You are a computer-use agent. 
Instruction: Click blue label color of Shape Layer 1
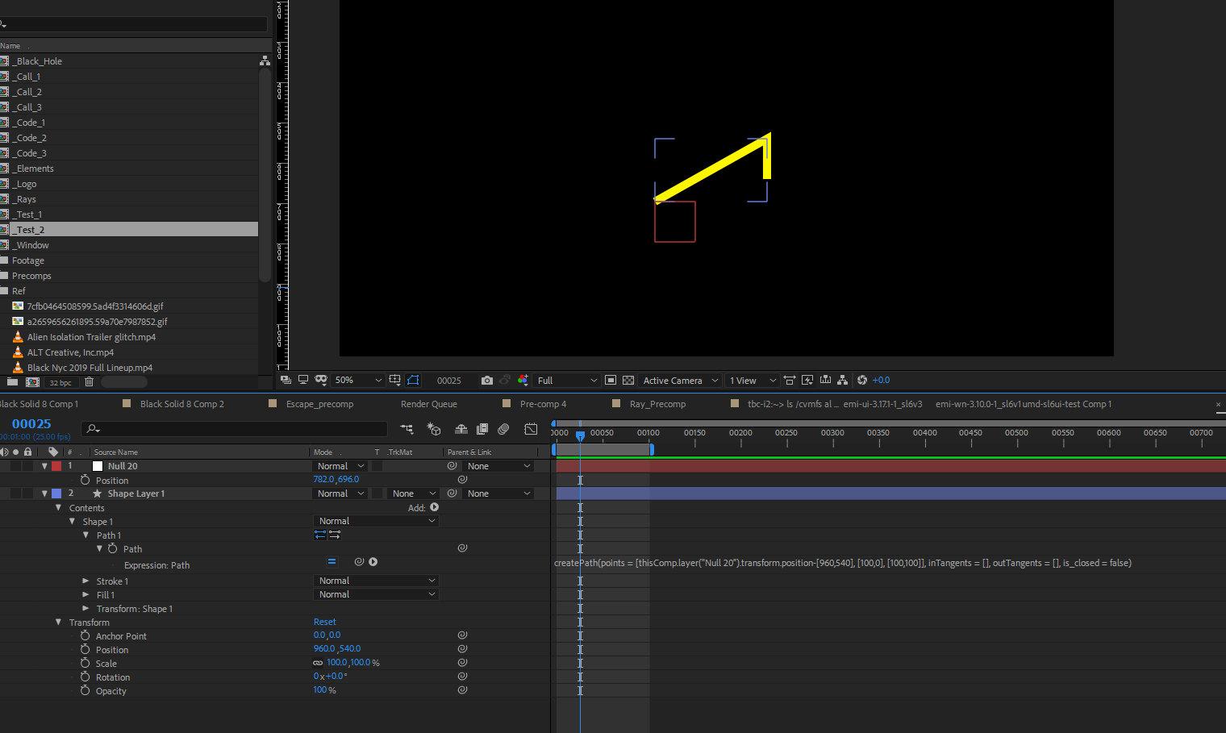tap(56, 494)
